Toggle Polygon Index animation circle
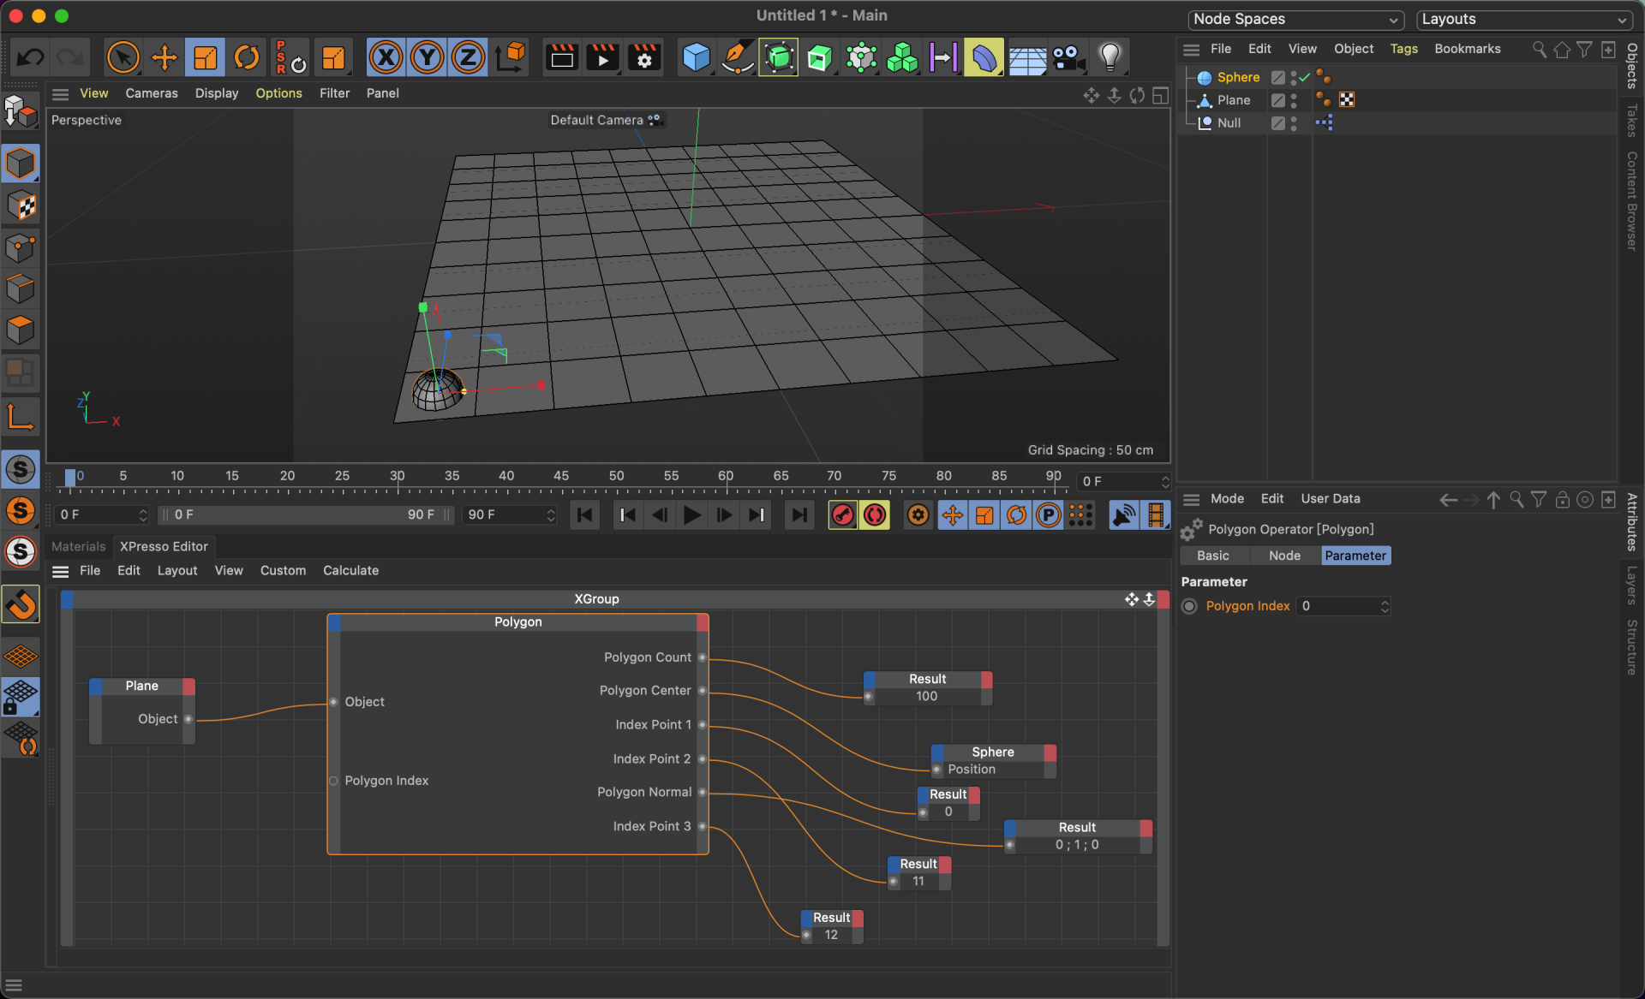The width and height of the screenshot is (1645, 999). 1189,606
